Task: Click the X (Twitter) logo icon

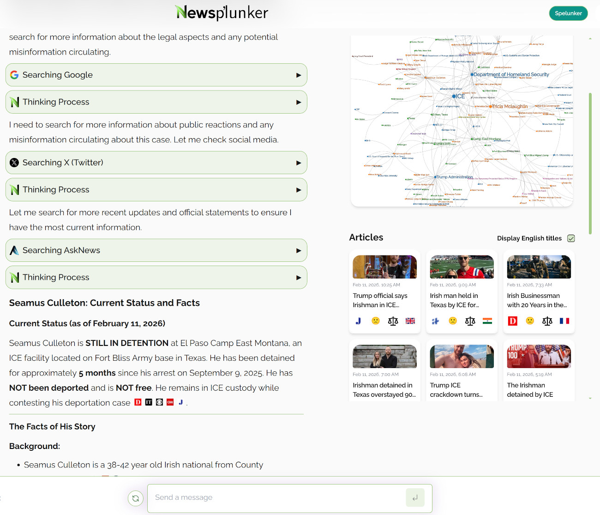Action: pyautogui.click(x=14, y=163)
